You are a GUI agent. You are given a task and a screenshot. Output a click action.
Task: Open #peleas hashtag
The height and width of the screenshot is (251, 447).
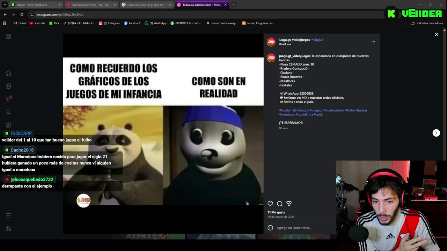362,110
